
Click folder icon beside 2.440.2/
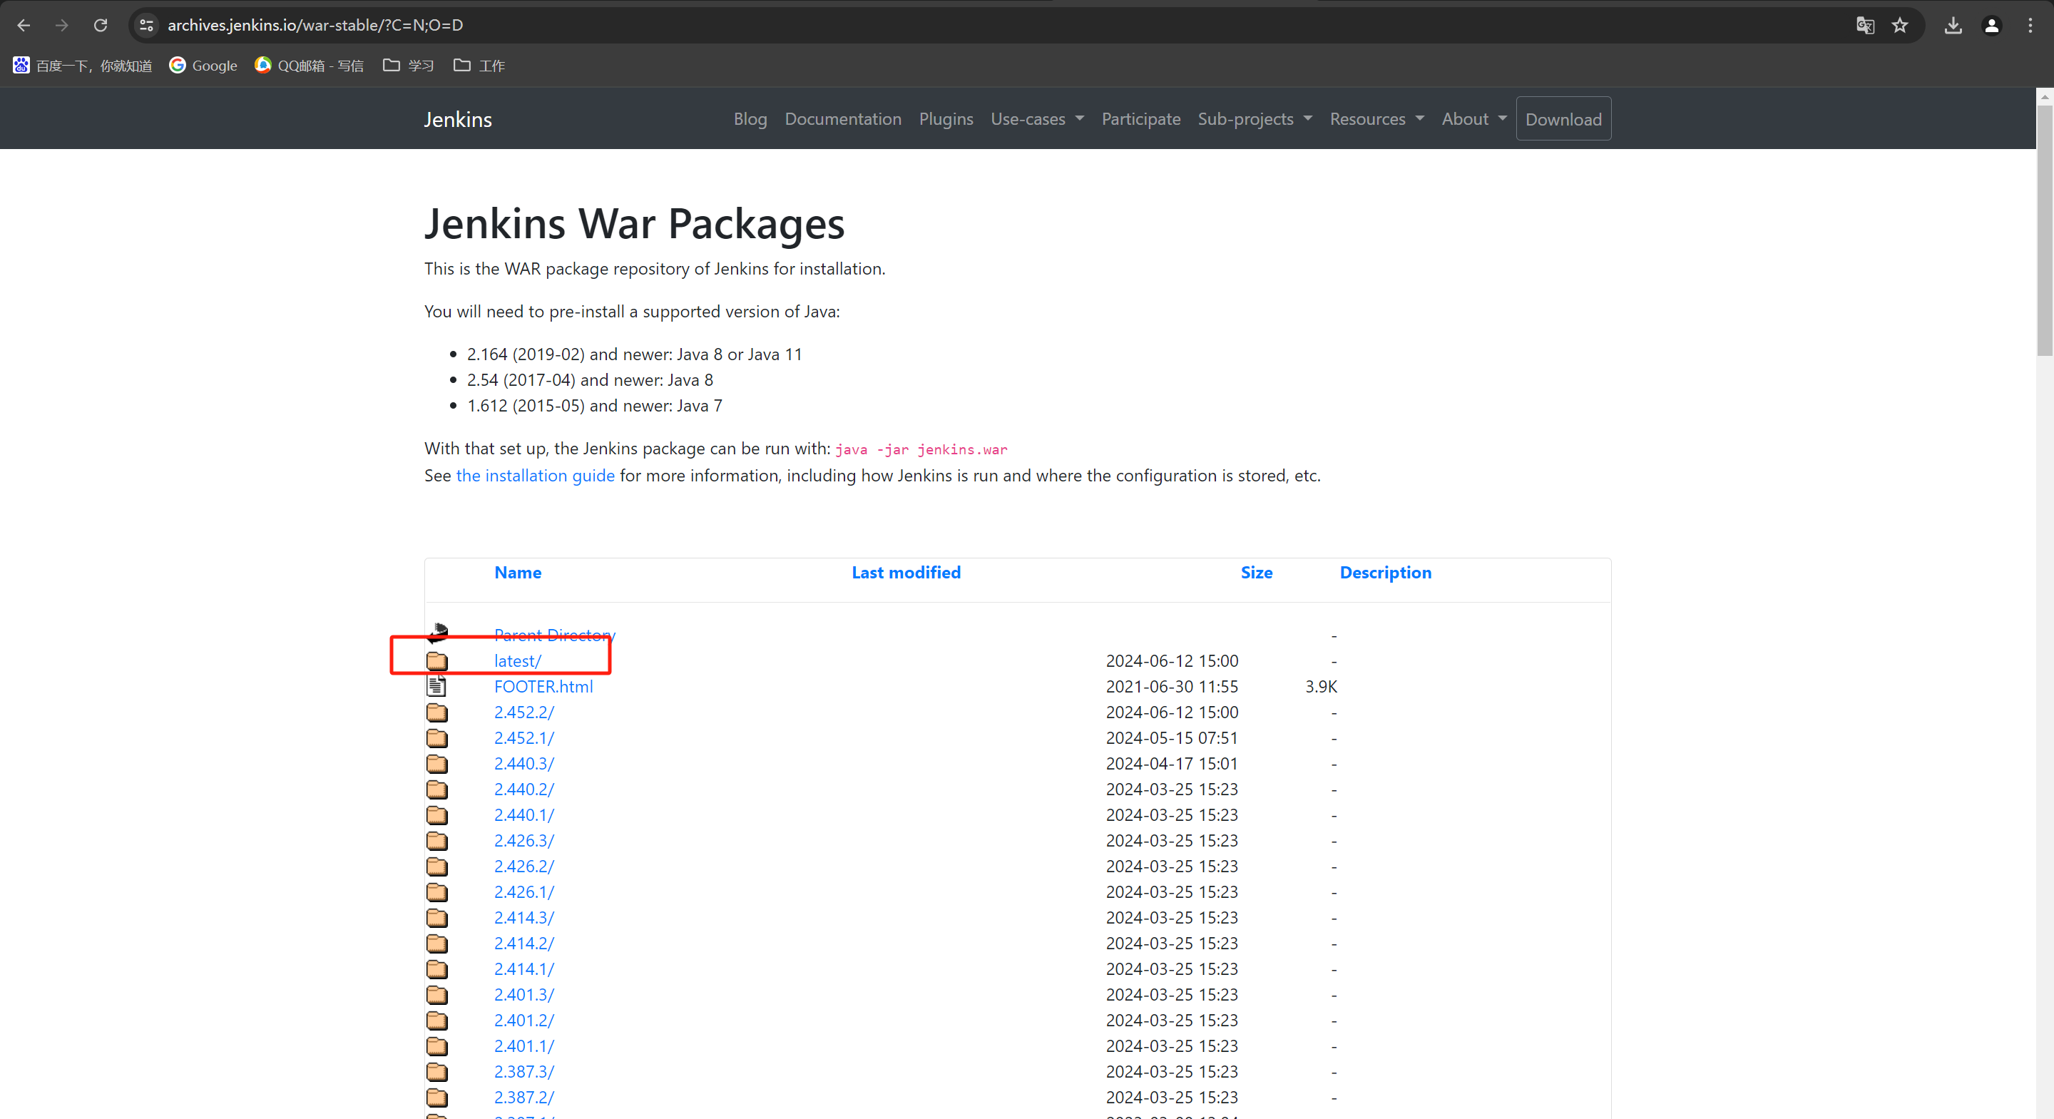[x=437, y=790]
